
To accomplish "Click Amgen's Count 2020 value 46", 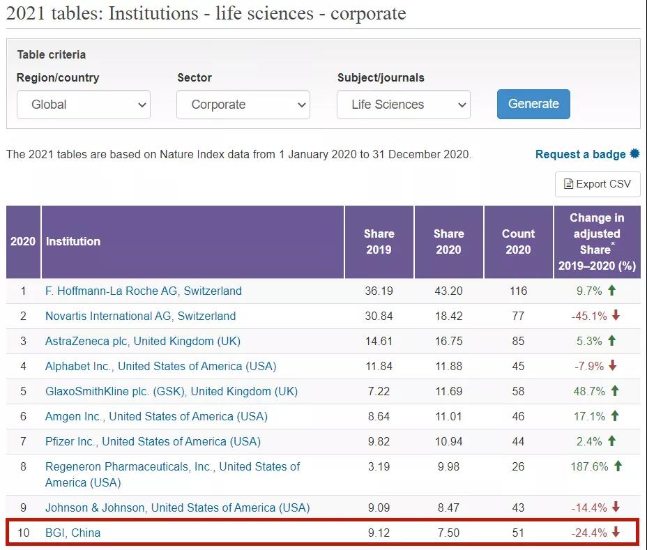I will pos(518,417).
